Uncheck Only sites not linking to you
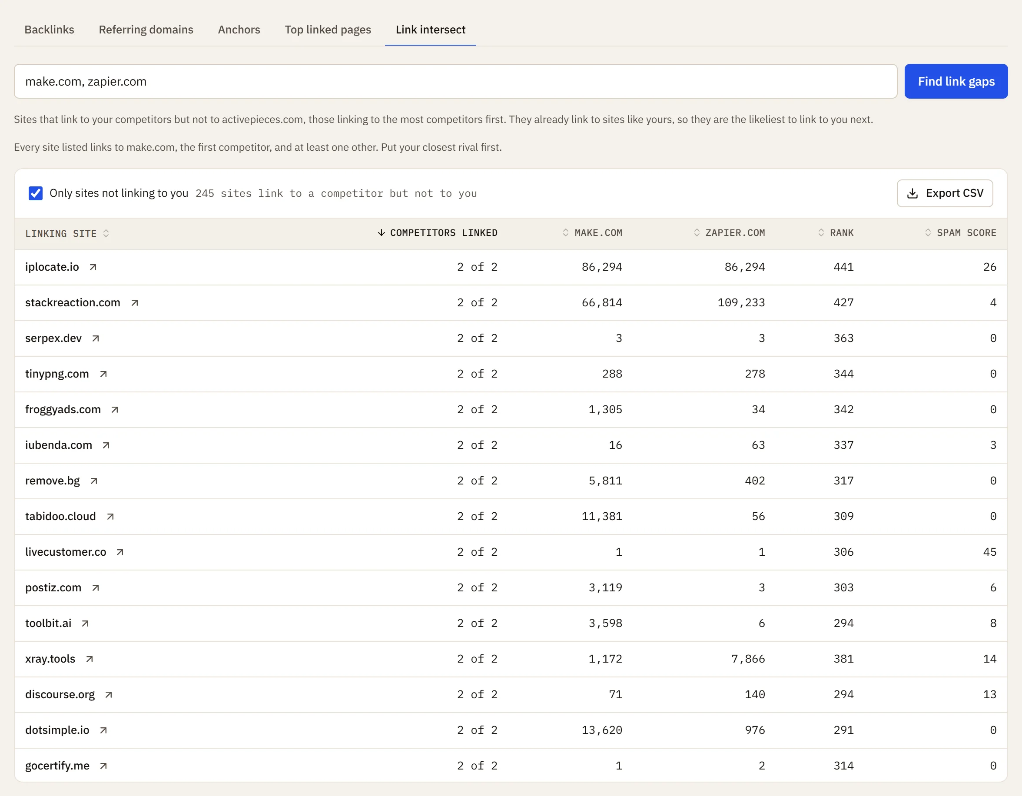 click(36, 193)
